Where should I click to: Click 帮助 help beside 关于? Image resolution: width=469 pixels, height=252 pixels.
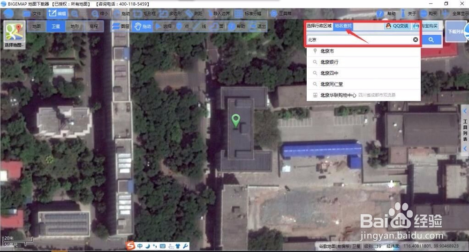click(386, 14)
